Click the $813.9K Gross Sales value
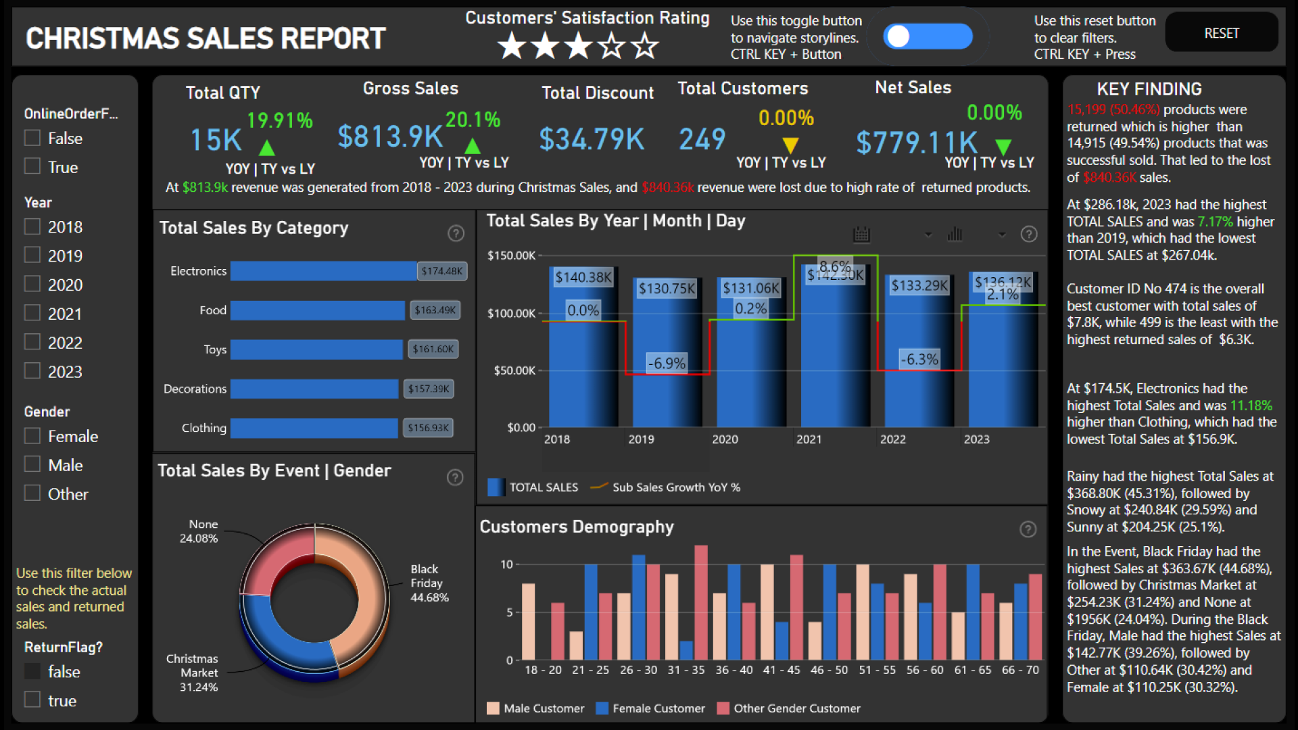Image resolution: width=1298 pixels, height=730 pixels. (x=390, y=137)
